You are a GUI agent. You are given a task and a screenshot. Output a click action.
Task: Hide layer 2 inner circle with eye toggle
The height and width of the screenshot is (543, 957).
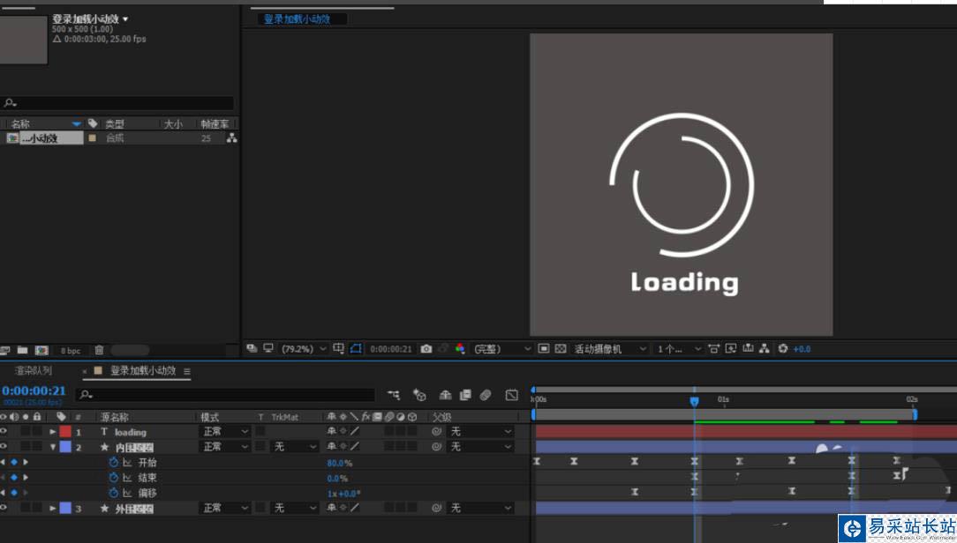(4, 447)
